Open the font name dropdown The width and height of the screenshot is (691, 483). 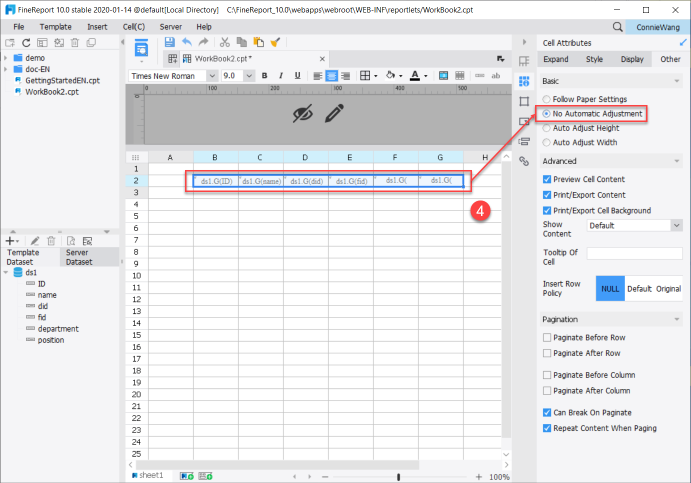(x=212, y=76)
